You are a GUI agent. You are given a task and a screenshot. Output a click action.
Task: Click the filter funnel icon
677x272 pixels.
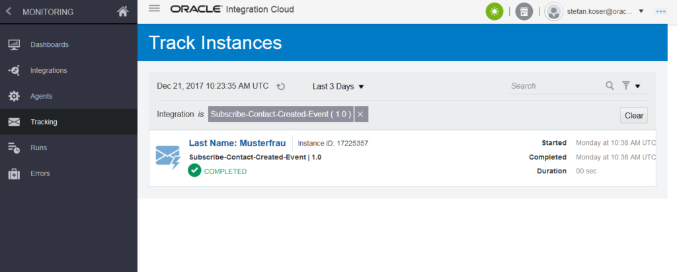(626, 85)
